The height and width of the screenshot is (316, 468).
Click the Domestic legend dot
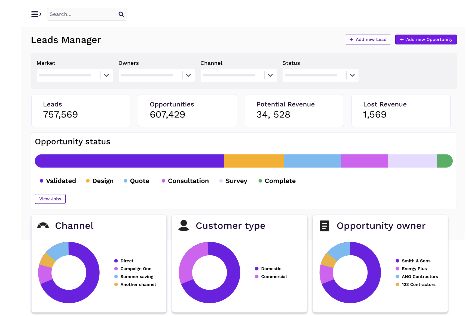(x=257, y=269)
